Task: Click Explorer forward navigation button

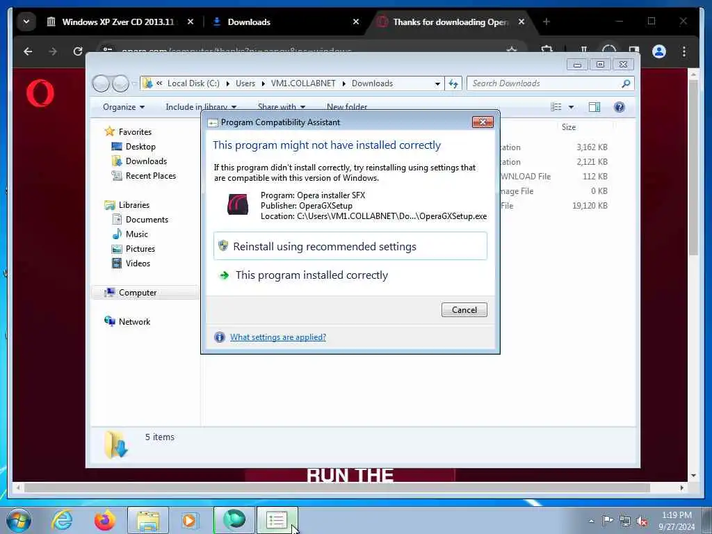Action: point(120,83)
